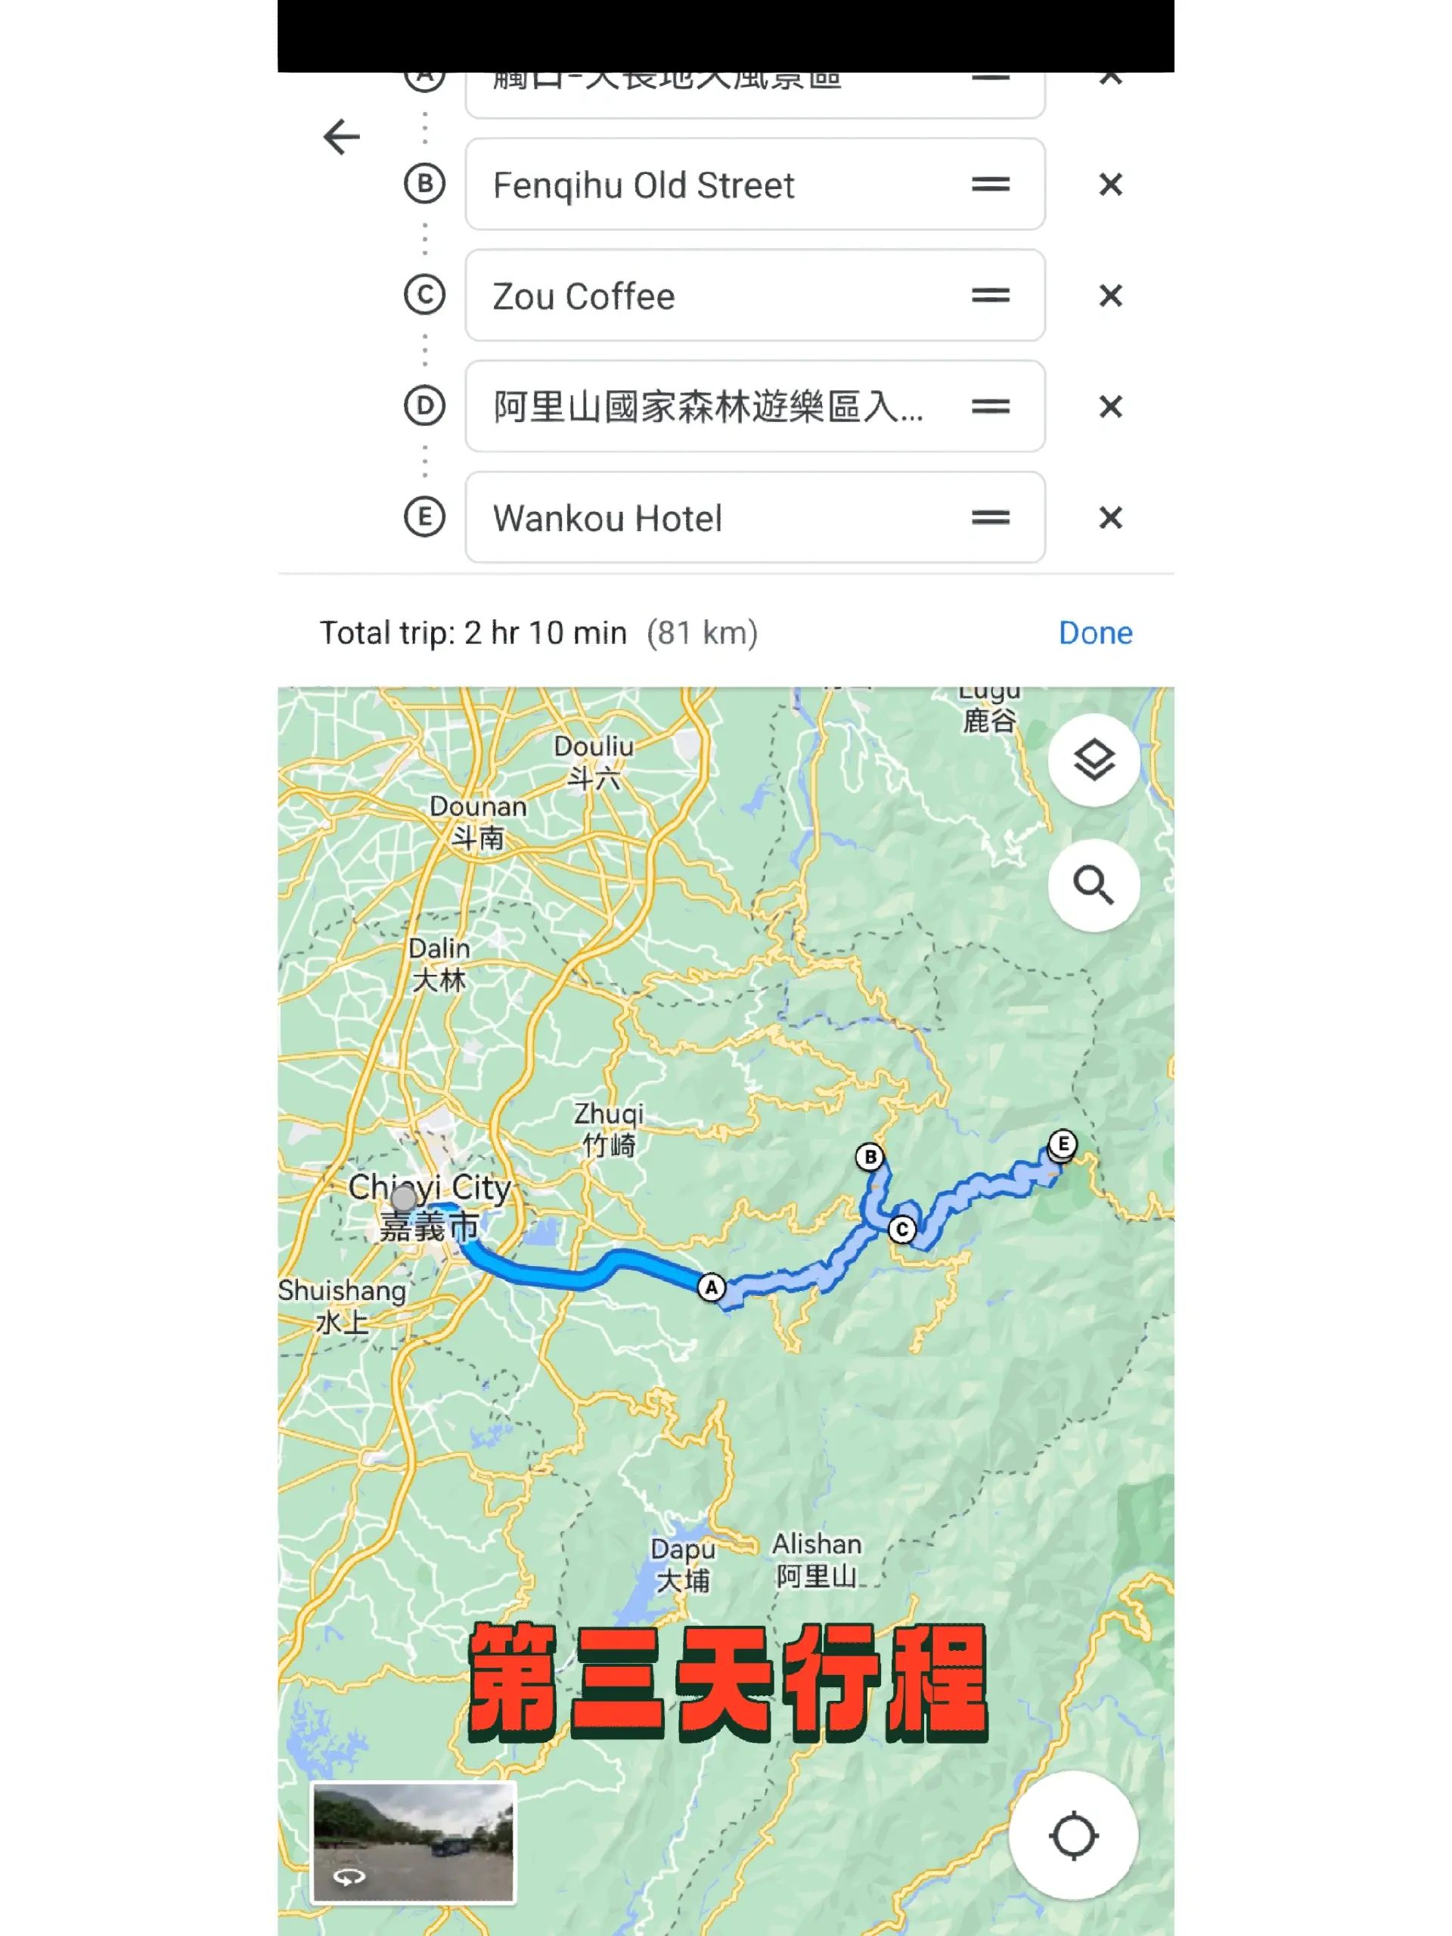The width and height of the screenshot is (1452, 1936).
Task: Grab reorder handle for Zou Coffee
Action: tap(990, 296)
